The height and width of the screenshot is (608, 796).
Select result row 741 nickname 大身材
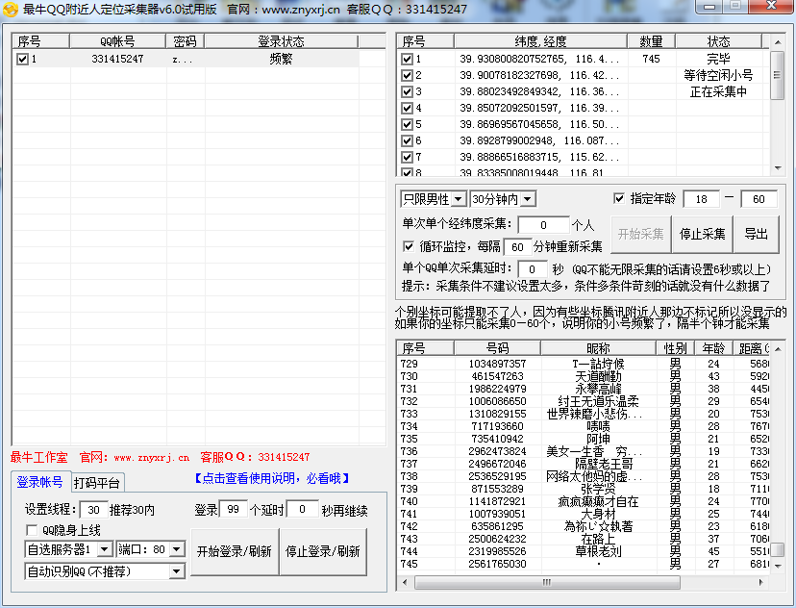[x=598, y=514]
